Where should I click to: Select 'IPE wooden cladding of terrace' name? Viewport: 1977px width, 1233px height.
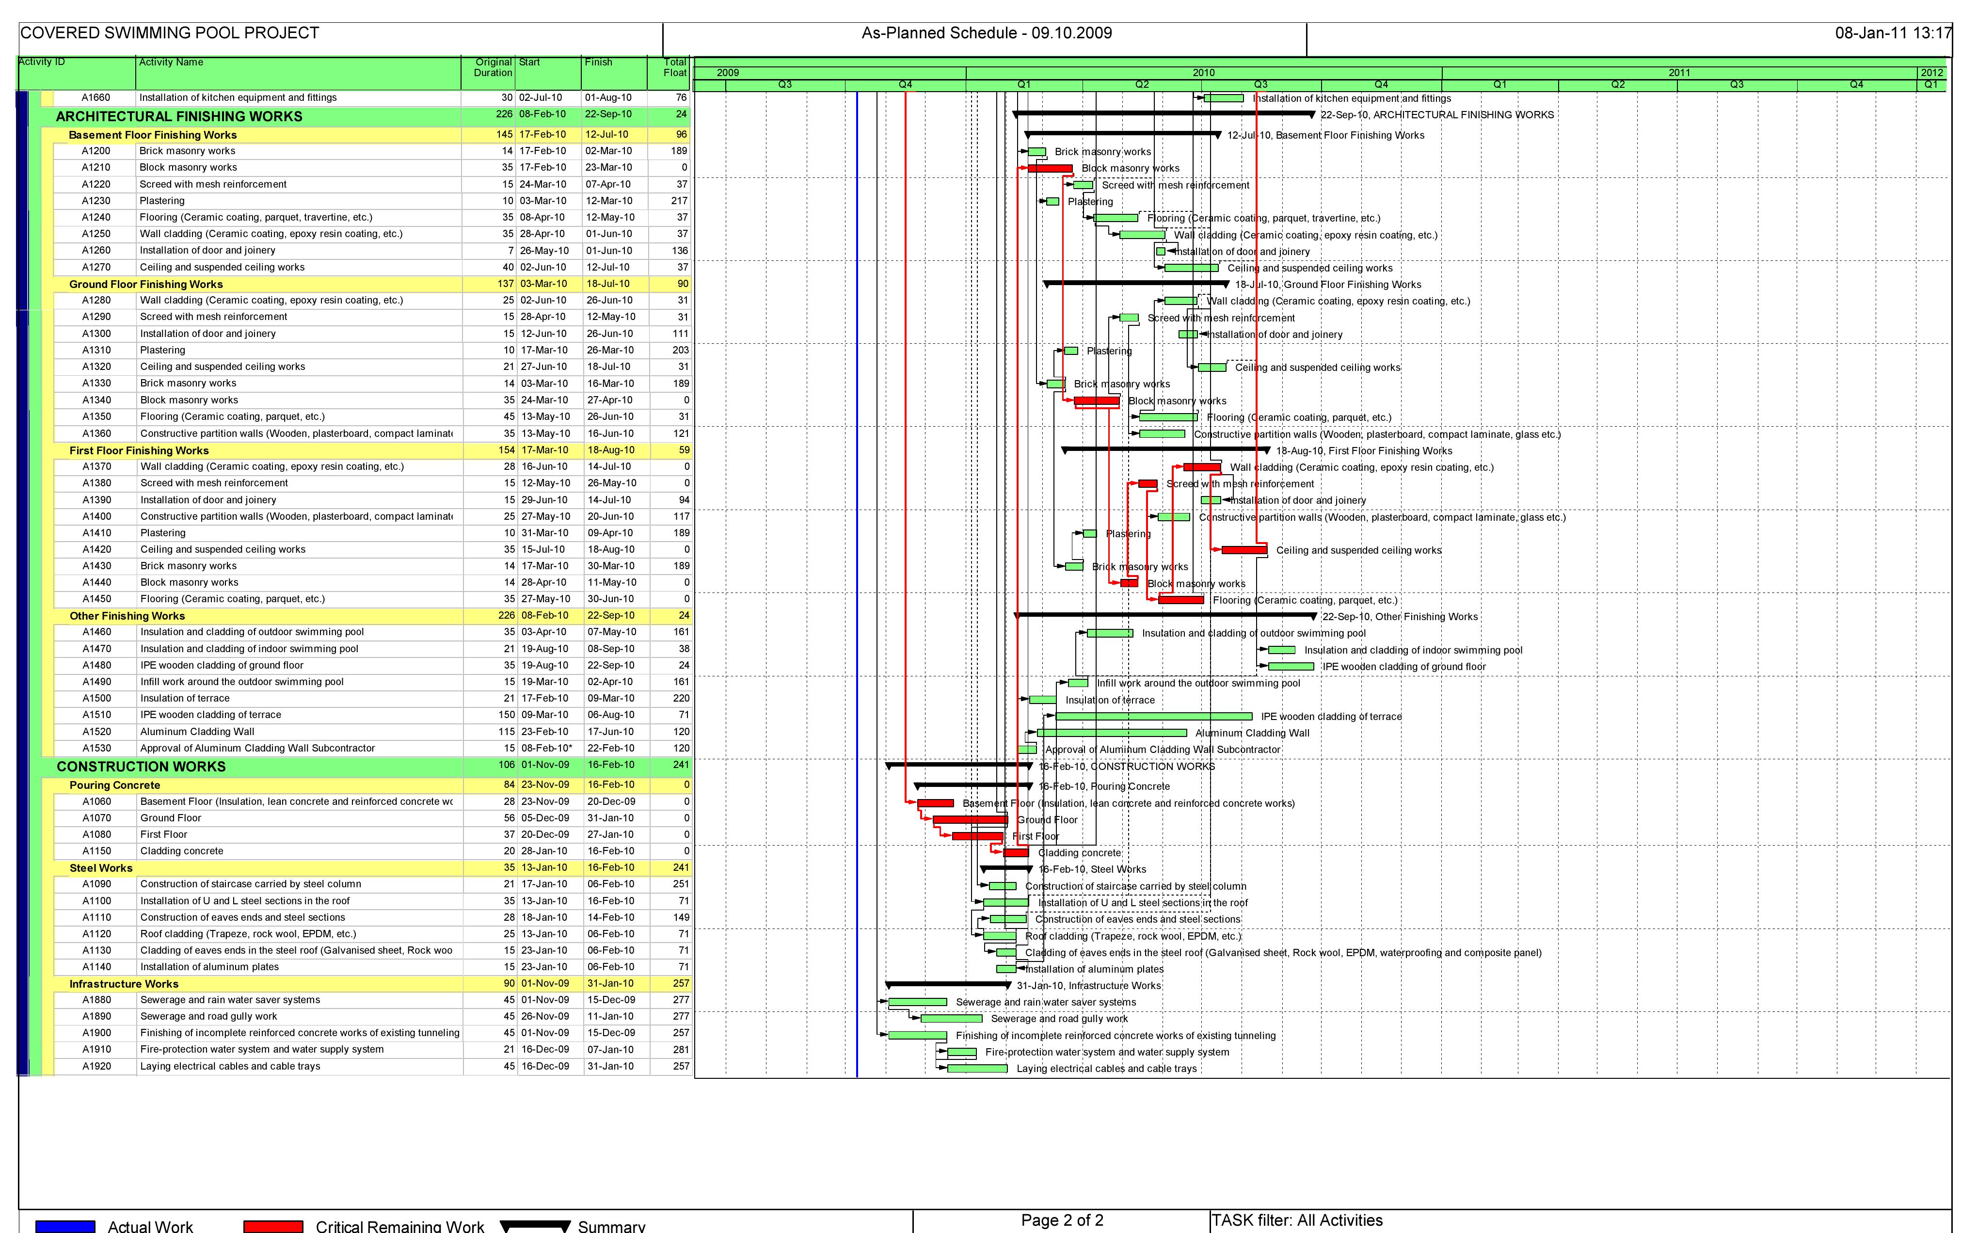click(x=210, y=714)
